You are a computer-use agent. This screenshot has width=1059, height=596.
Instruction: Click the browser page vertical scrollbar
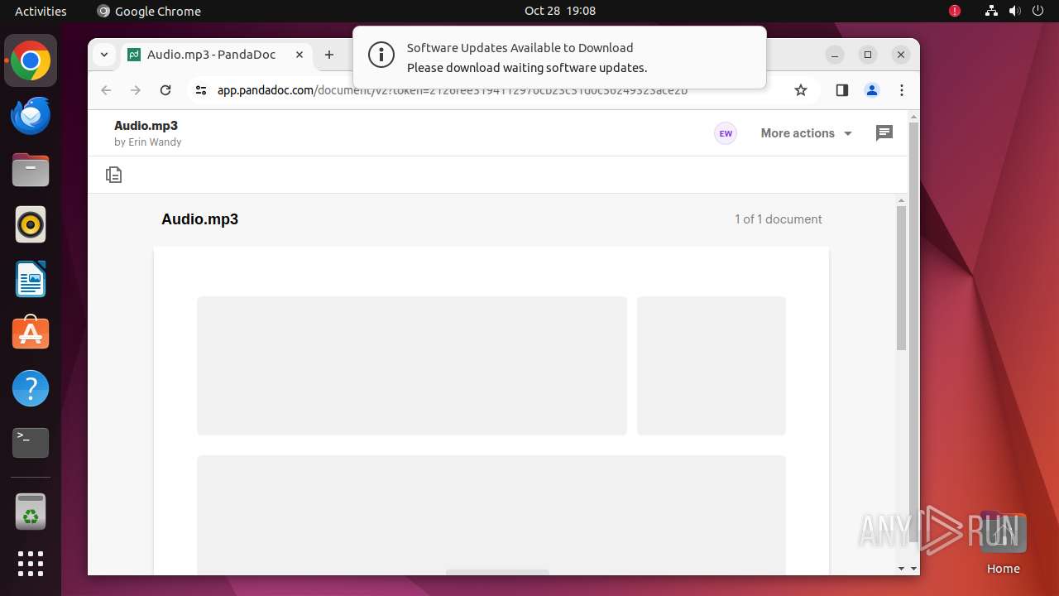(x=913, y=331)
